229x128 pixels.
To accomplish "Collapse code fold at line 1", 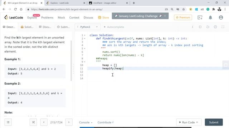I will coord(85,35).
